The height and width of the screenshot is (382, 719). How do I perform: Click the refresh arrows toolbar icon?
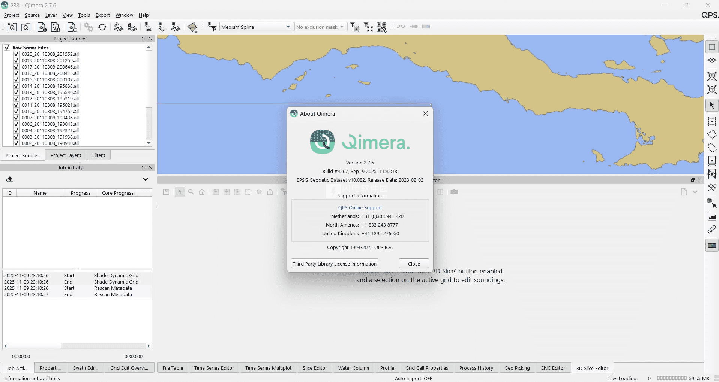(102, 27)
